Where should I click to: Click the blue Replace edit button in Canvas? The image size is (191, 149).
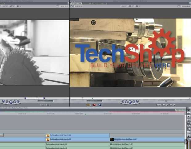point(100,105)
